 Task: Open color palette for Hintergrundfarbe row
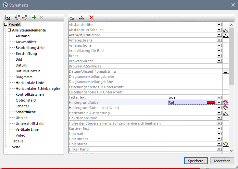coord(226,103)
